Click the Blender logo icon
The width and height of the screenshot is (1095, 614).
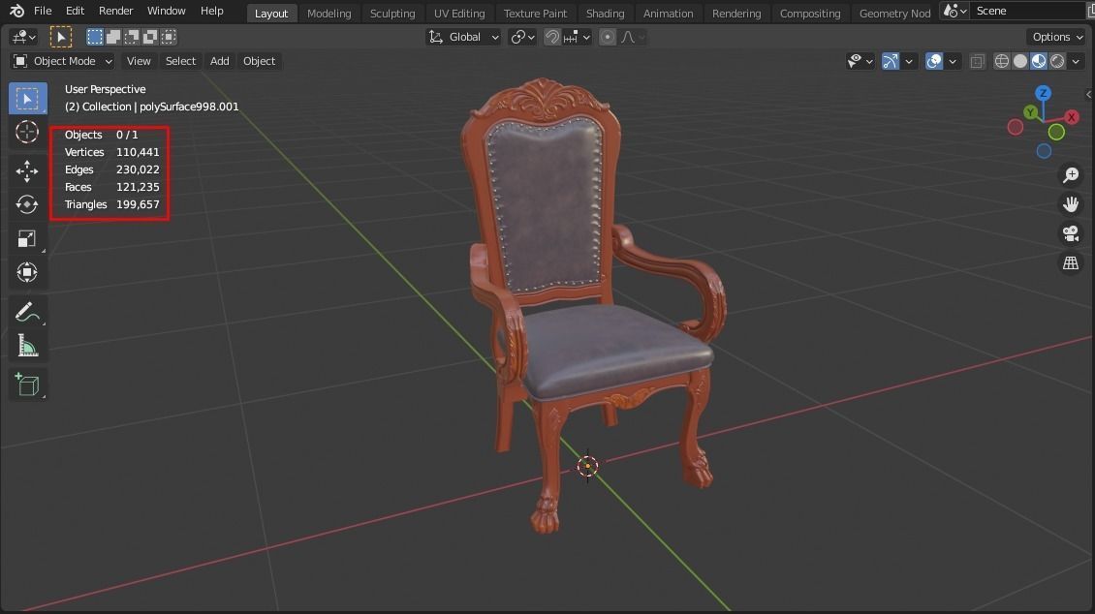(x=16, y=11)
